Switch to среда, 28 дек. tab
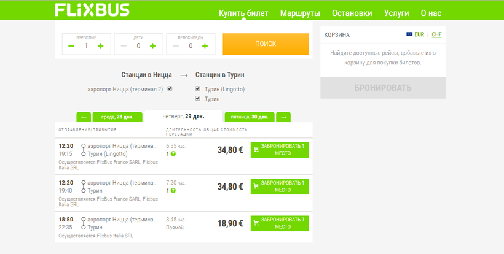The height and width of the screenshot is (254, 504). coord(117,117)
